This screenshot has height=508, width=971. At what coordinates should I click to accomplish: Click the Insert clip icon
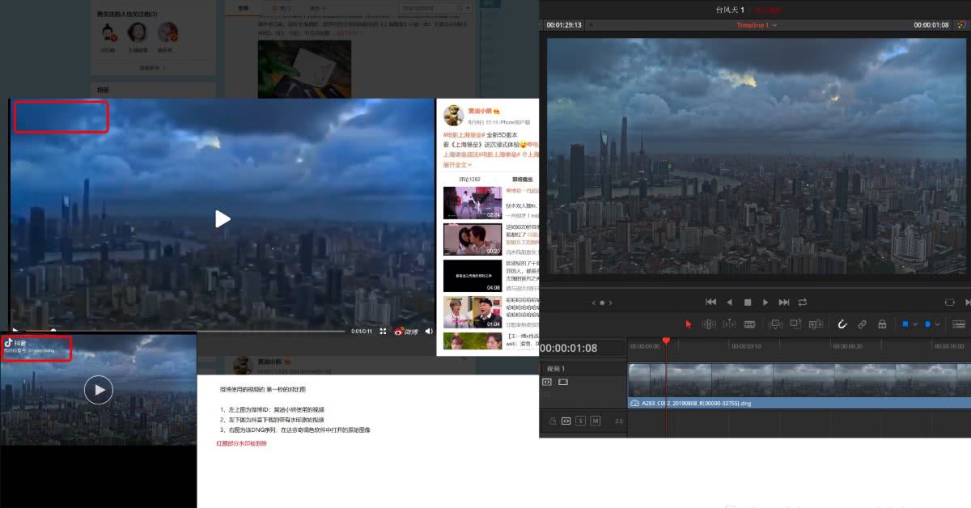point(775,324)
